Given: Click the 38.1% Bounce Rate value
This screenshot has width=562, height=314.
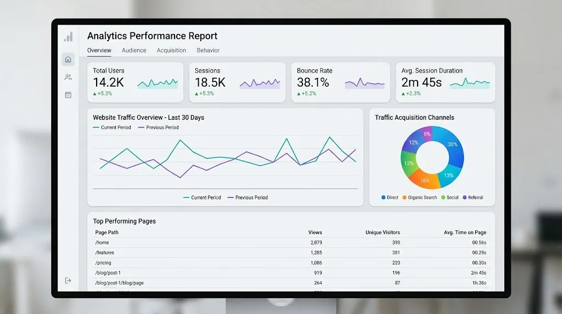Looking at the screenshot, I should pyautogui.click(x=313, y=82).
